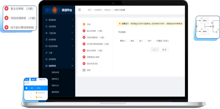Screen dimensions: 220x109
Task: Check the checkbox for file row 2
Action: tap(26, 97)
